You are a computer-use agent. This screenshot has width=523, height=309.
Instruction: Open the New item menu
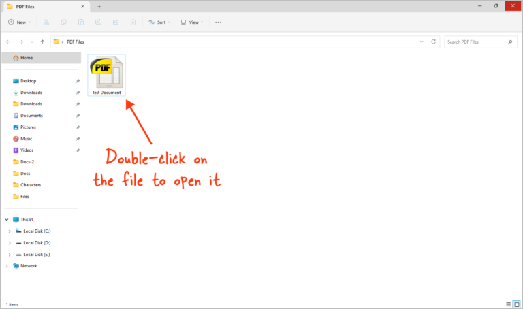19,22
